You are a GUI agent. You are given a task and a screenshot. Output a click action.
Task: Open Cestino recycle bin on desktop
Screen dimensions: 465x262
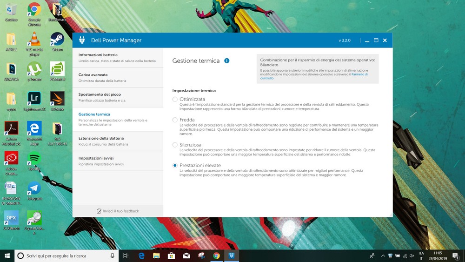(x=11, y=13)
